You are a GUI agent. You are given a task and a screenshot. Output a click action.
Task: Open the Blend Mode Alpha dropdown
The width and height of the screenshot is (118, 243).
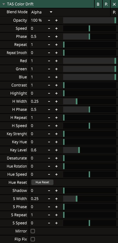coord(42,12)
